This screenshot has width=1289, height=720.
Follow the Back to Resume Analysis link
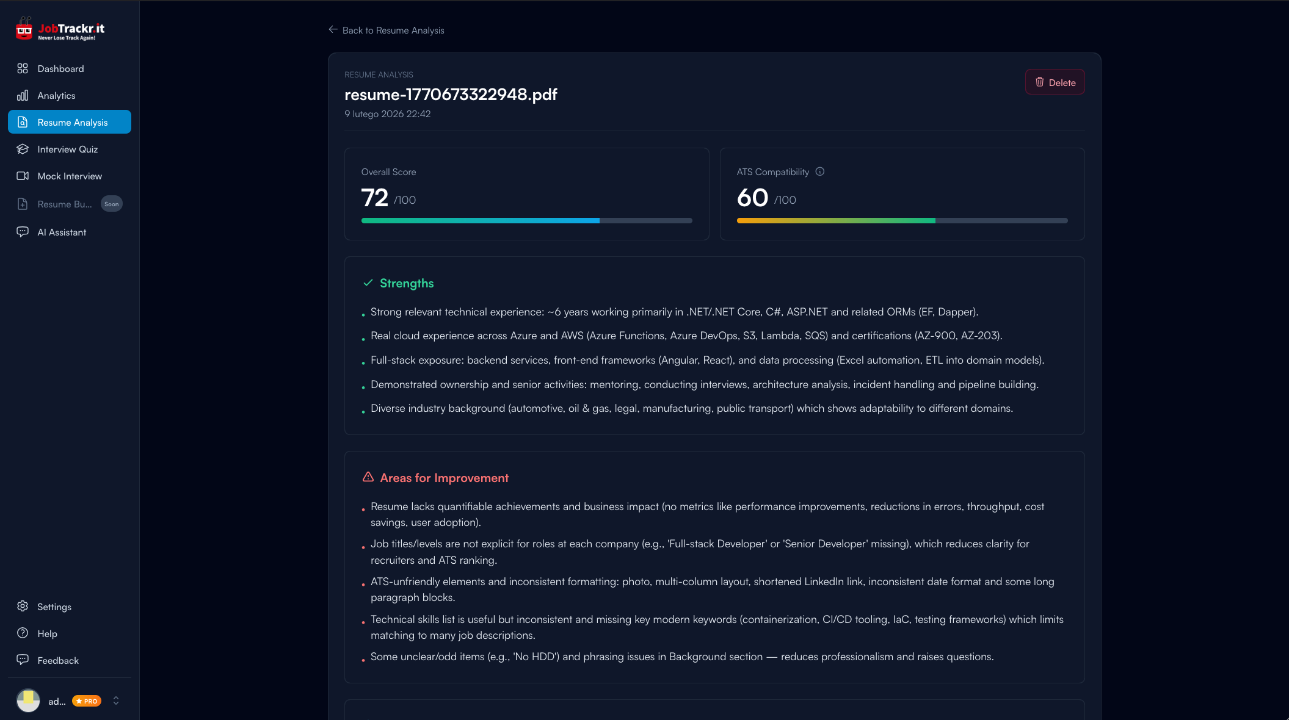coord(393,30)
